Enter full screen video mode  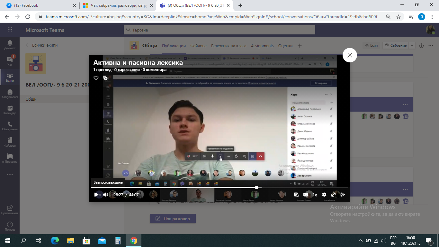tap(334, 195)
